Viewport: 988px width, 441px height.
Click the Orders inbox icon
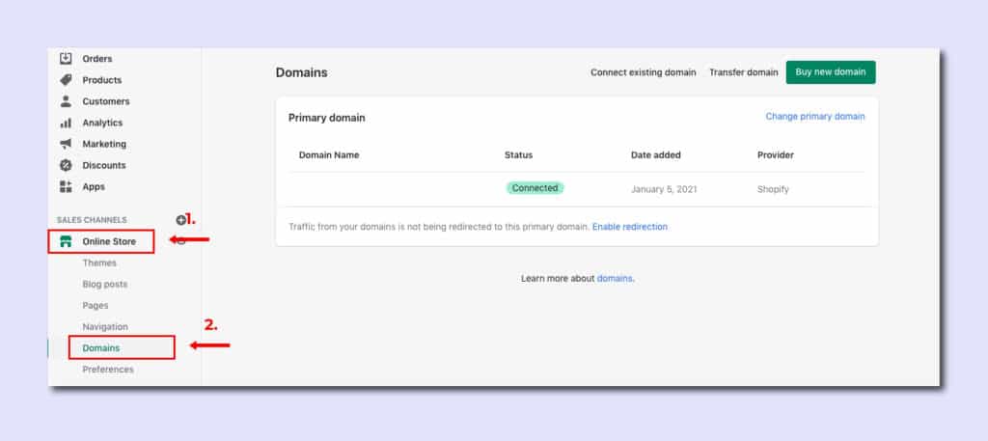66,58
